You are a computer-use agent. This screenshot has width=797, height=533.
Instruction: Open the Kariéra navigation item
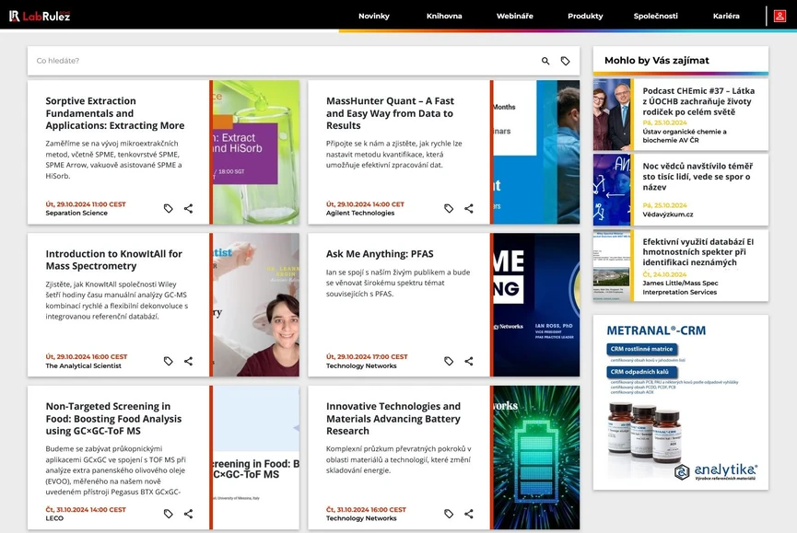coord(726,17)
